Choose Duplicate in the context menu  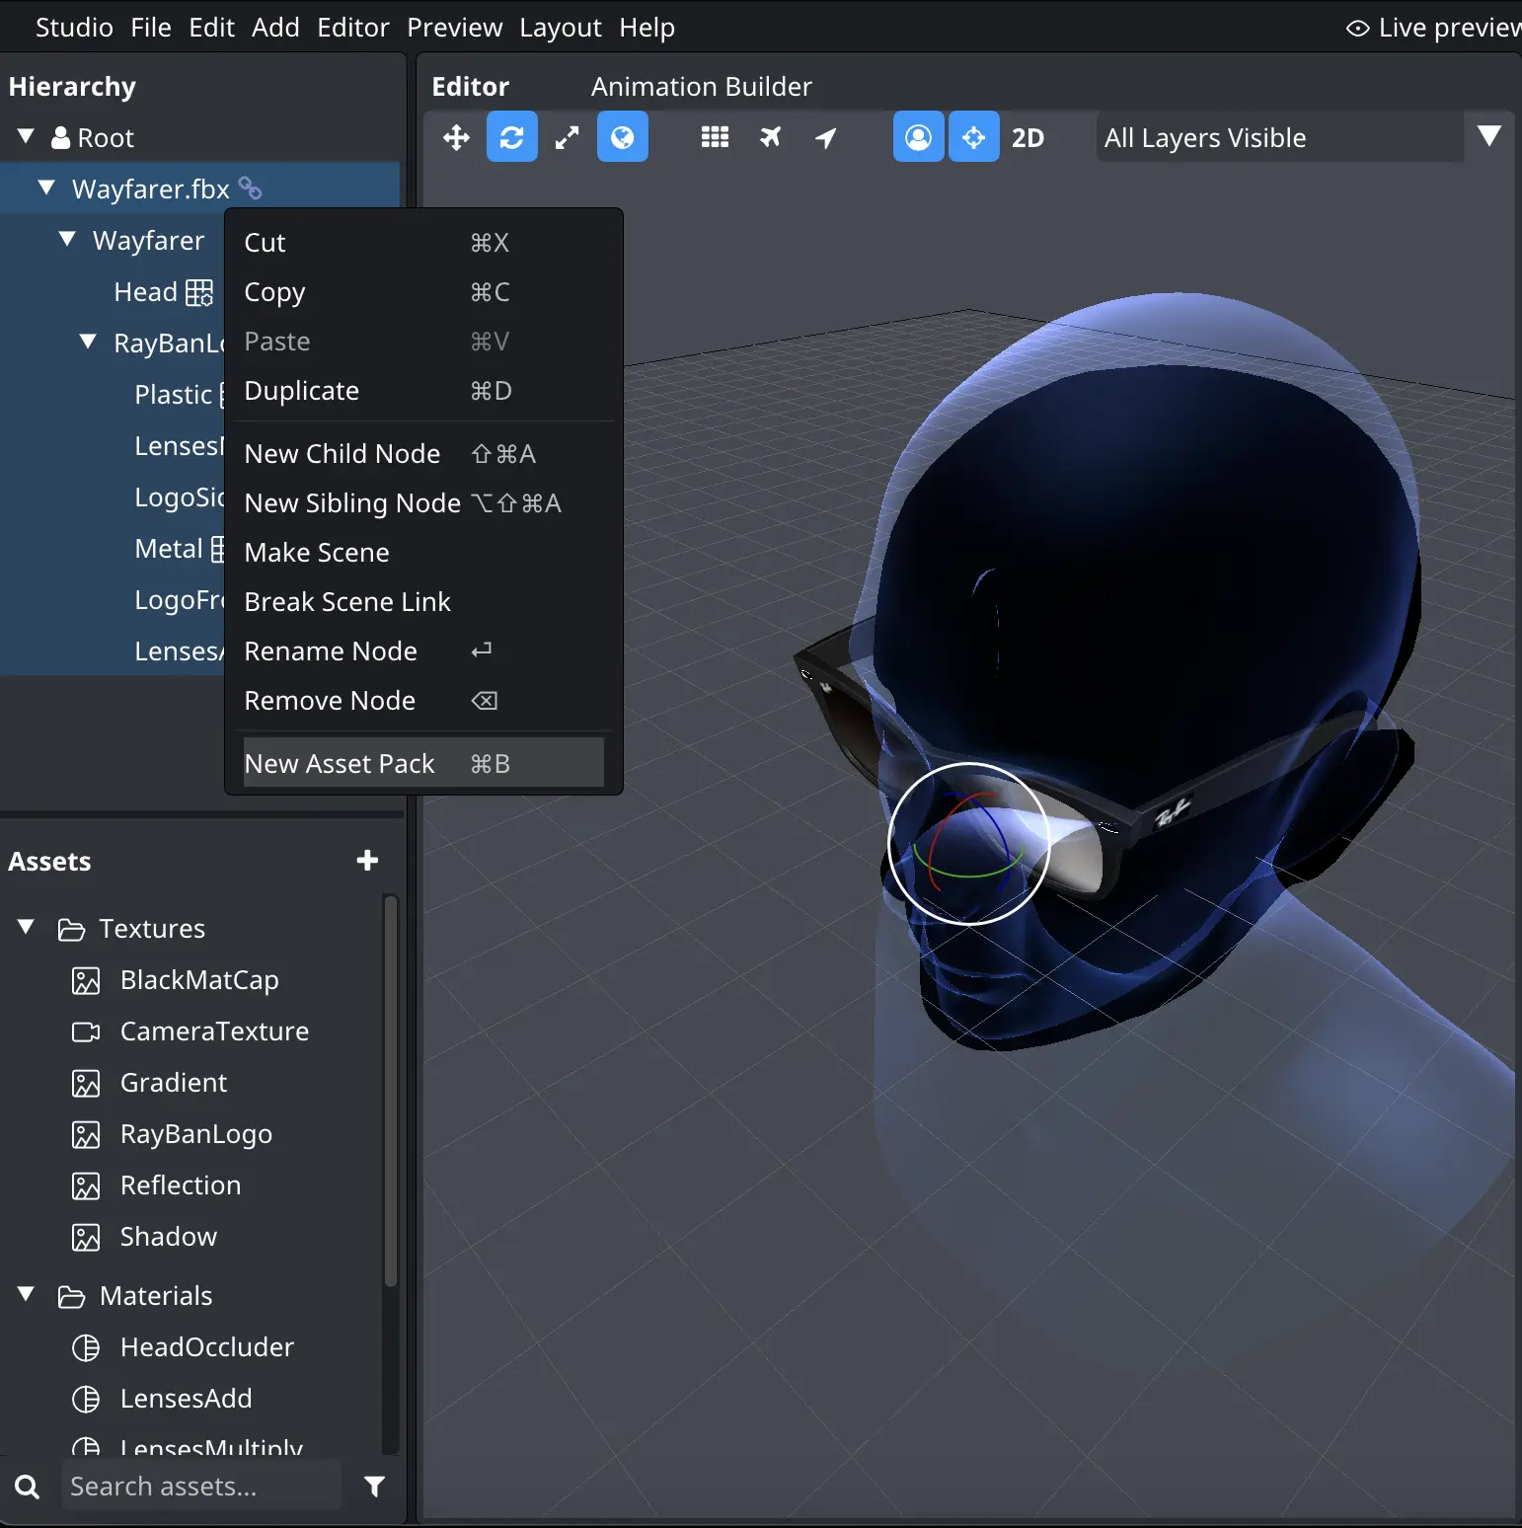point(423,391)
